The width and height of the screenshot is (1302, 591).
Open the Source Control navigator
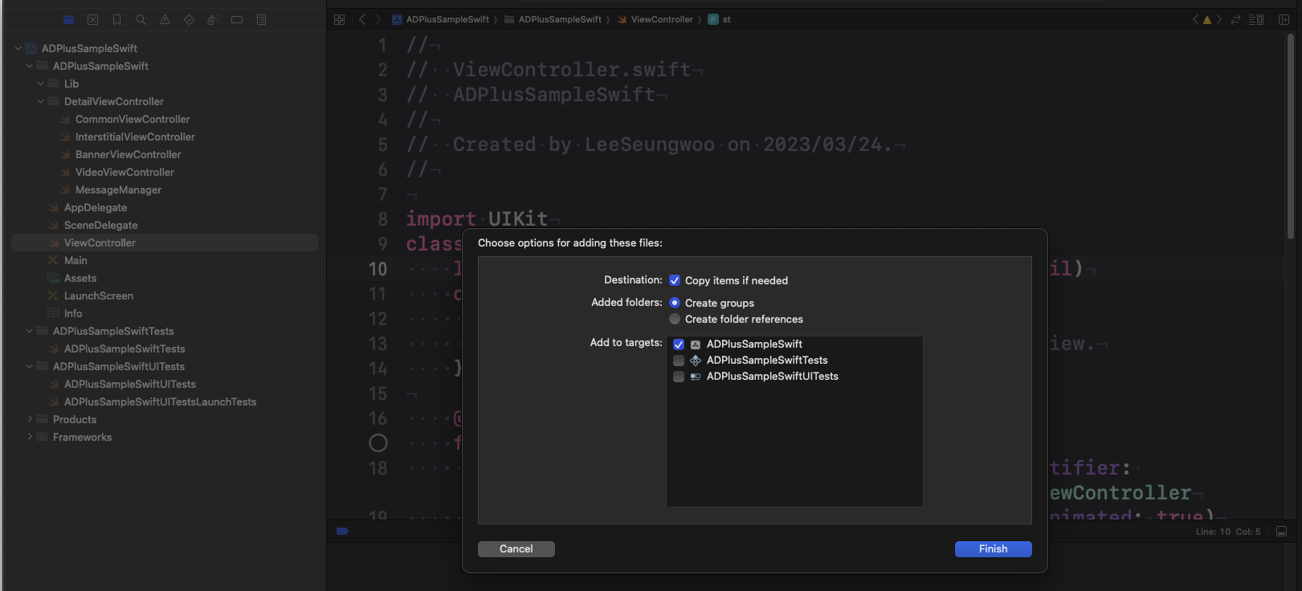coord(93,19)
